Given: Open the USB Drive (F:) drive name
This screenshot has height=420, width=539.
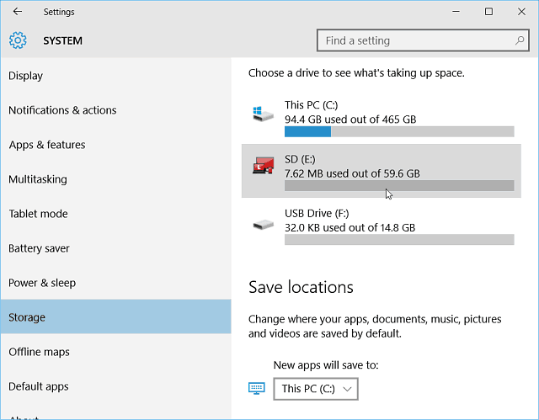Looking at the screenshot, I should pyautogui.click(x=317, y=213).
